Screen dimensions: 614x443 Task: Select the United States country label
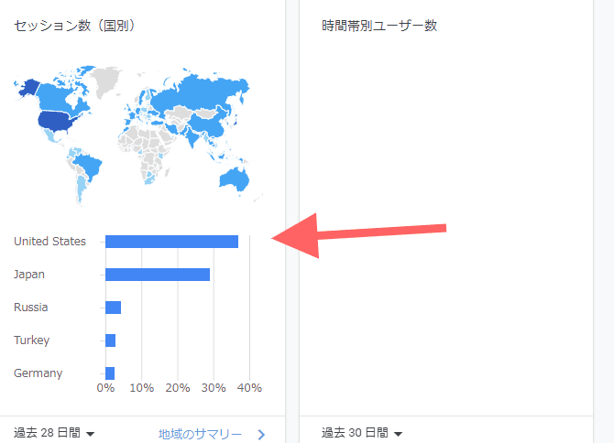click(49, 242)
